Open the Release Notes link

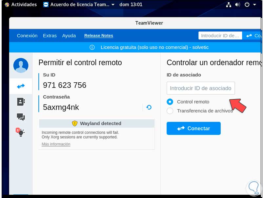(99, 36)
